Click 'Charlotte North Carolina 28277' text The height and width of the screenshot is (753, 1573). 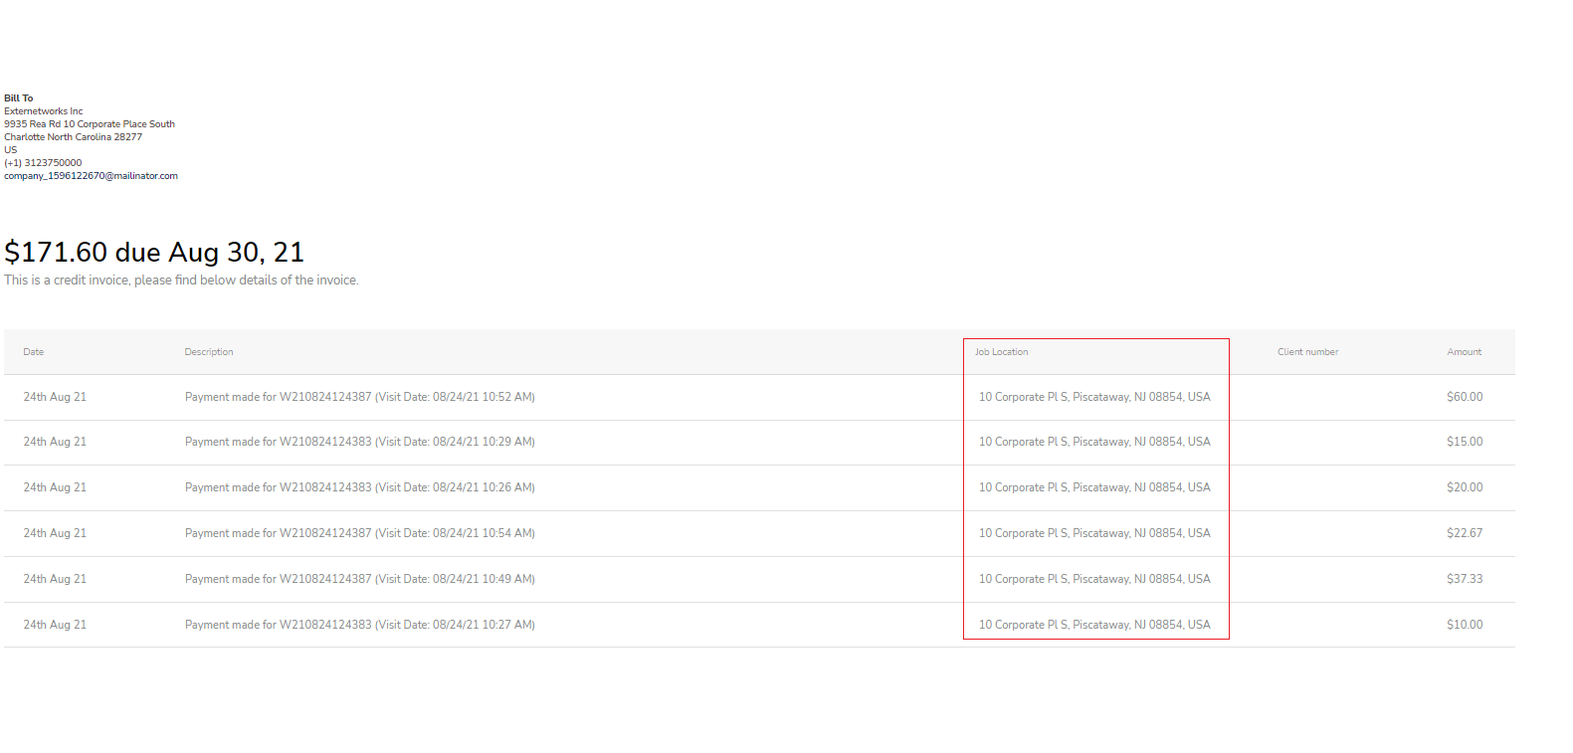tap(73, 137)
